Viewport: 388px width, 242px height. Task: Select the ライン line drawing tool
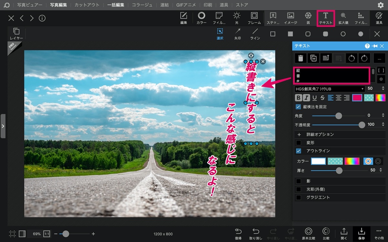click(255, 34)
